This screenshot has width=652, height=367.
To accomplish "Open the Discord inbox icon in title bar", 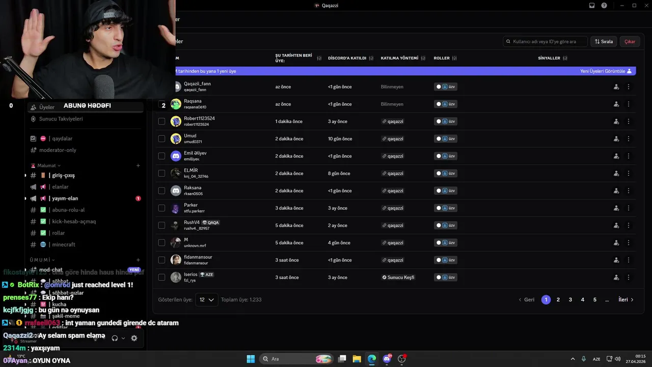I will click(x=592, y=6).
